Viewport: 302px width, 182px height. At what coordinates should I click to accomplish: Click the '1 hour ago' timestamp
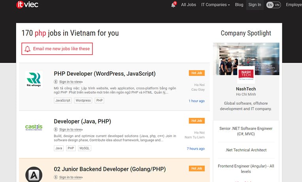pos(197,101)
